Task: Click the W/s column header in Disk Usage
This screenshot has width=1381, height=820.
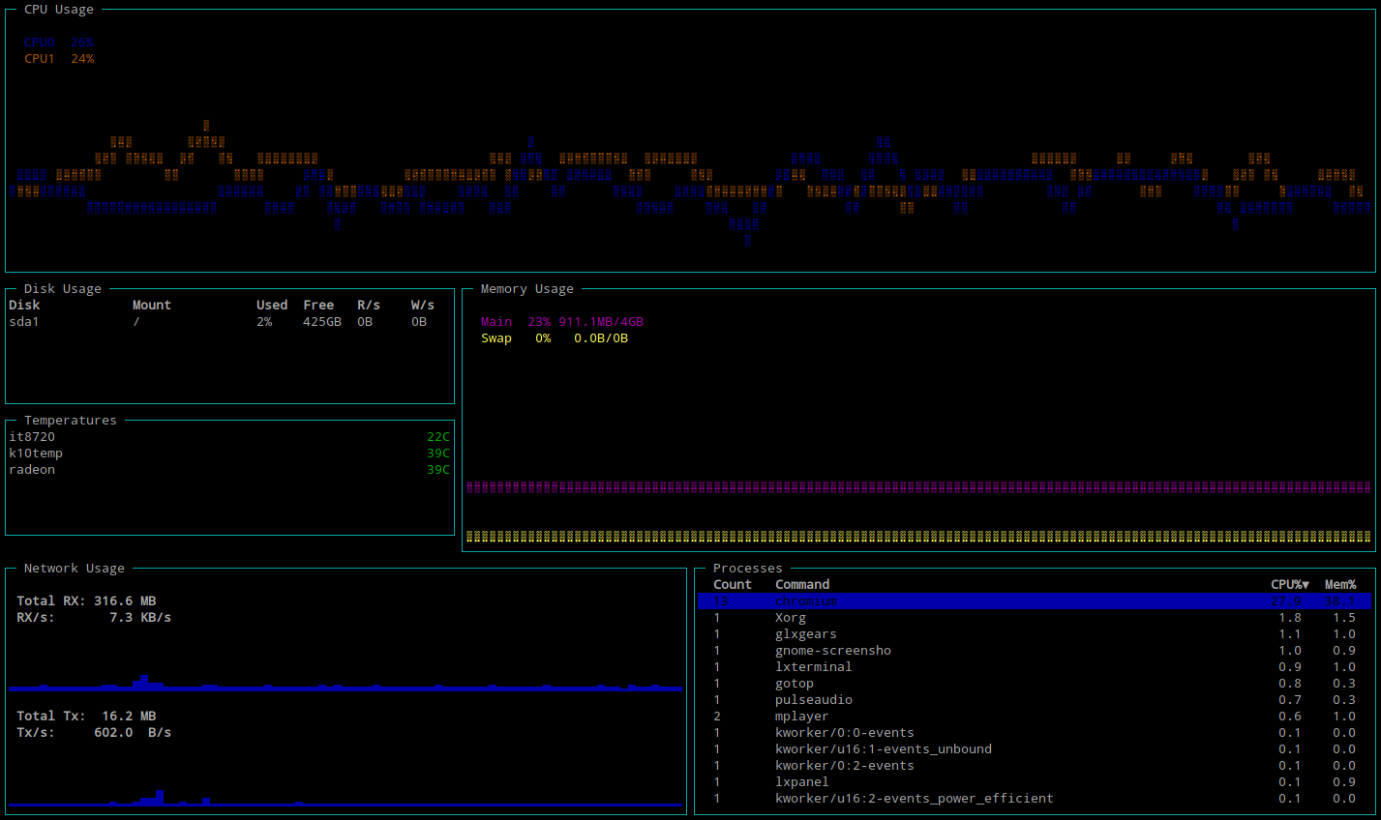Action: [x=423, y=306]
